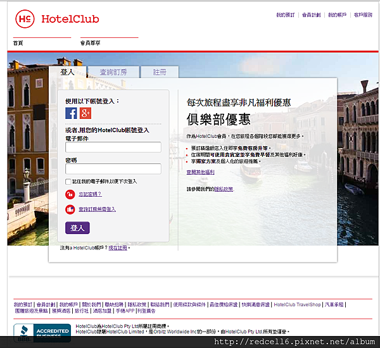Viewport: 380px width, 348px height.
Task: Open 酒店加盟 footer link
Action: [102, 311]
